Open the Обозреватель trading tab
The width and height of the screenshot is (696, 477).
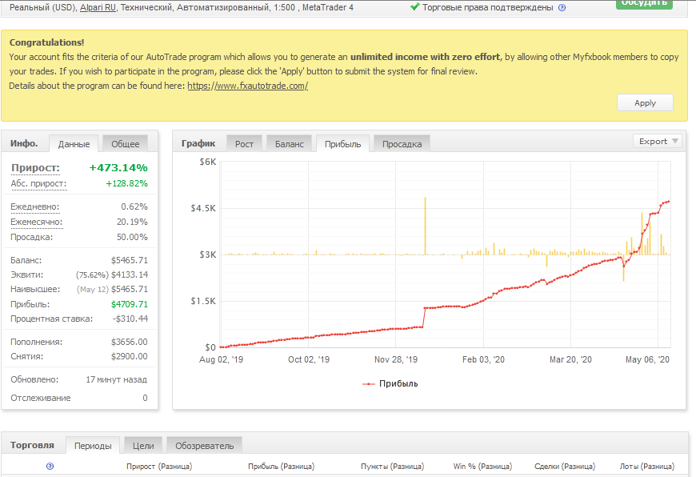(204, 446)
